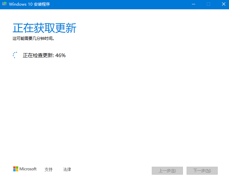The width and height of the screenshot is (229, 181).
Task: Click the four-color Microsoft logo squares
Action: point(16,169)
